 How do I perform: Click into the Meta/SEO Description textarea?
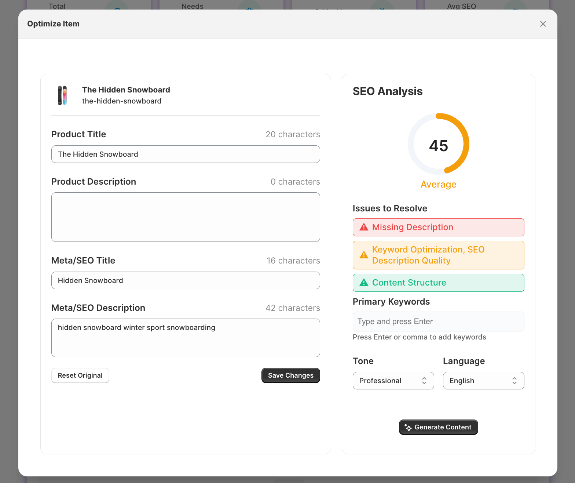coord(186,338)
